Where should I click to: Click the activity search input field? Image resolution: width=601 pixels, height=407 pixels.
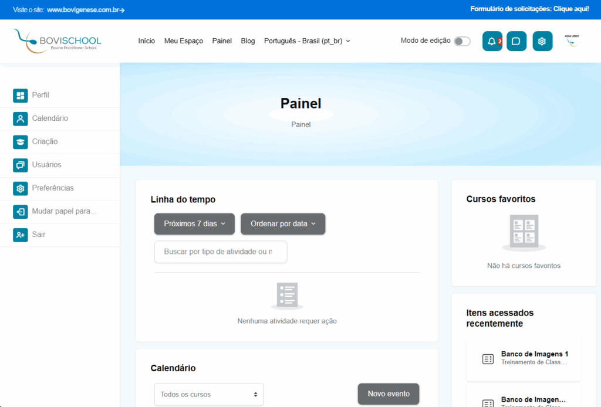click(x=221, y=252)
